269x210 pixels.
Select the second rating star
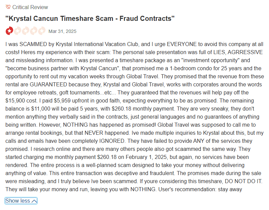[x=18, y=31]
